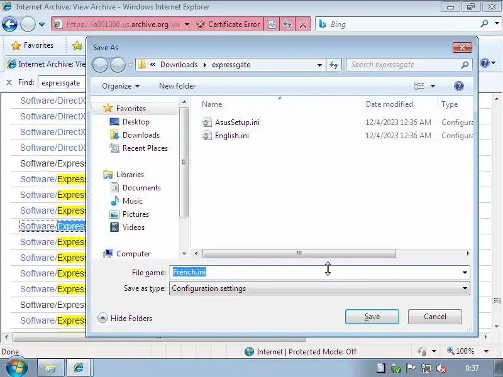Select Pictures library in the navigation pane
The width and height of the screenshot is (503, 377).
(x=135, y=214)
